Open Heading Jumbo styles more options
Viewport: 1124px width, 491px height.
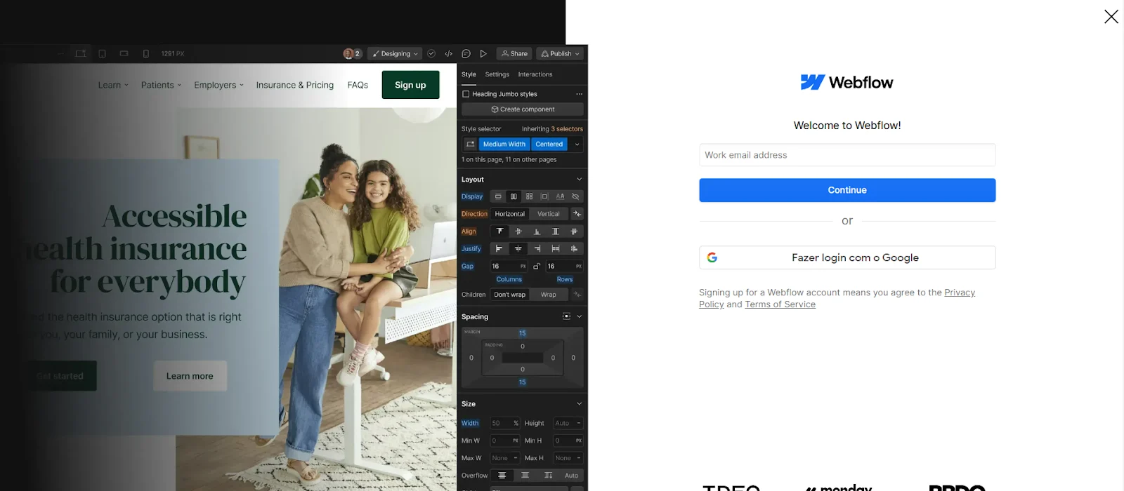(579, 94)
